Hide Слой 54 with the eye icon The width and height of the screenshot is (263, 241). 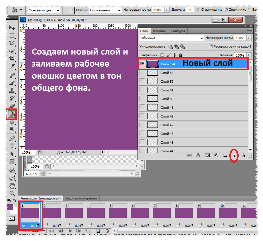click(x=142, y=64)
